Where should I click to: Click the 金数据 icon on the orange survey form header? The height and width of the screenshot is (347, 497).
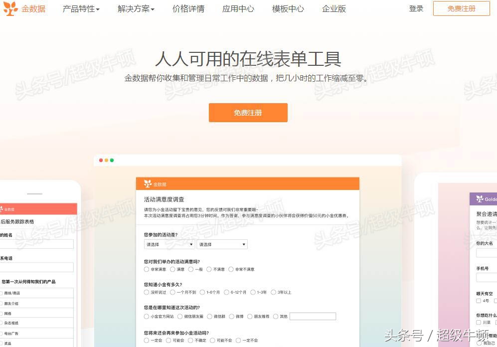(147, 183)
